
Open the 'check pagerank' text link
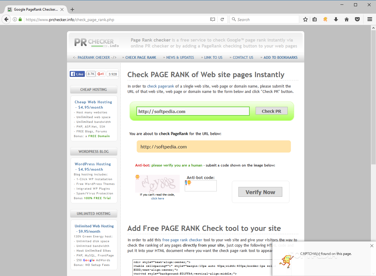pos(160,86)
